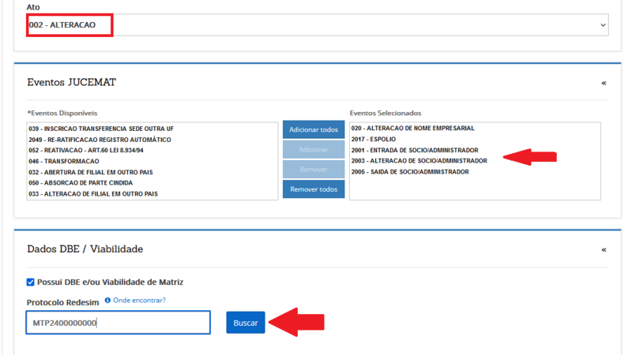Focus the Protocolo Redesim input field
Screen dimensions: 632x355
[118, 323]
